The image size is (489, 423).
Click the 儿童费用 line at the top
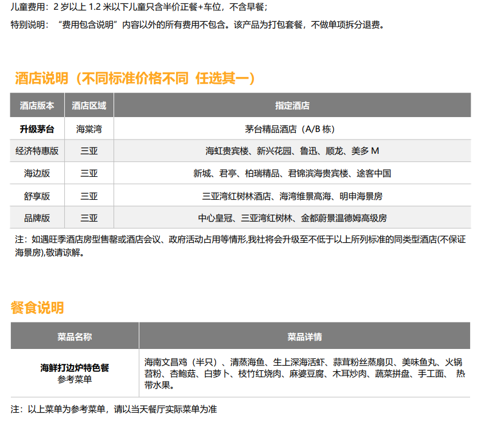[x=139, y=7]
